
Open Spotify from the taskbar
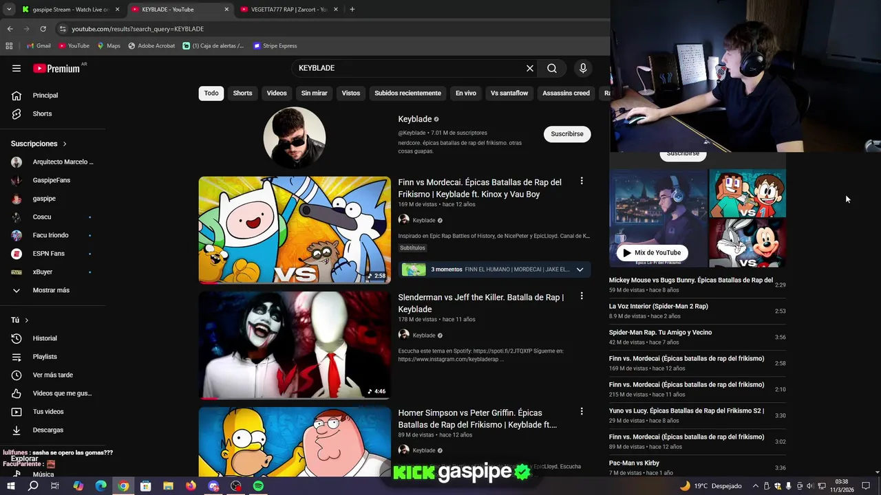(258, 486)
